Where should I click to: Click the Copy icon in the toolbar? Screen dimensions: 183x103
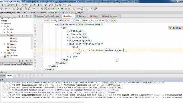coord(17,9)
